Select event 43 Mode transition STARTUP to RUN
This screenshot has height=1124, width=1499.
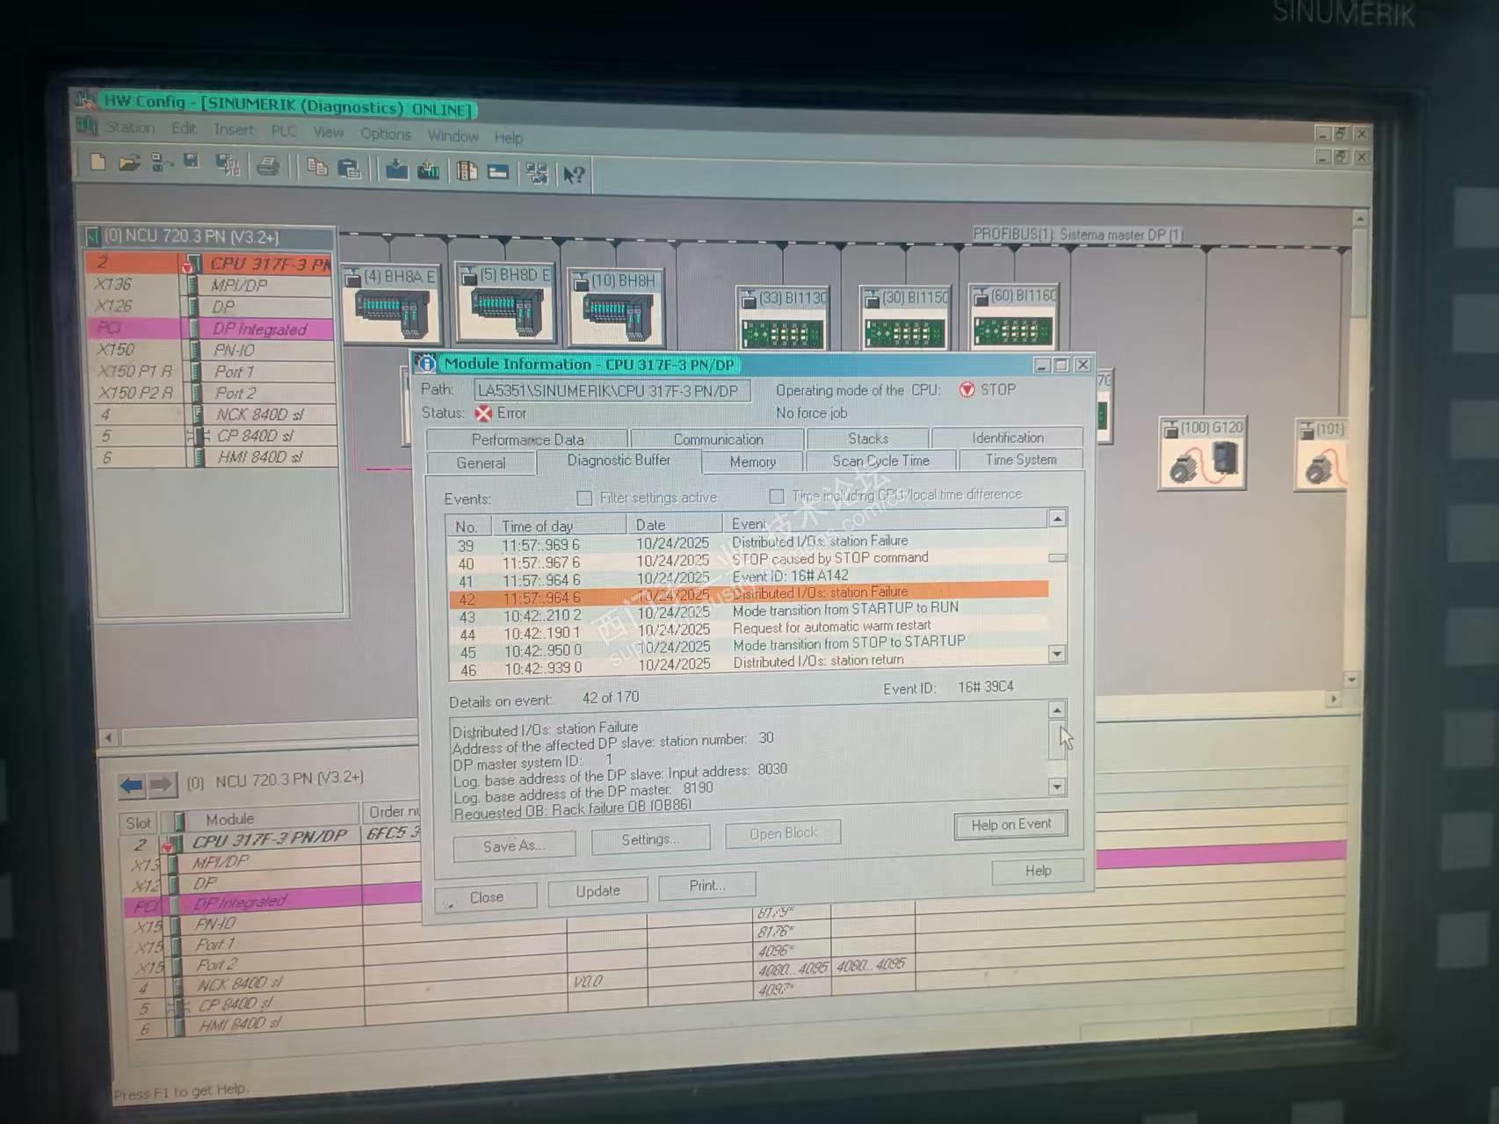coord(749,613)
